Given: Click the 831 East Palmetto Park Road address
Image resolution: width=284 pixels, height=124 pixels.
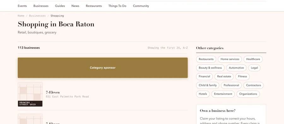Looking at the screenshot, I should [x=68, y=97].
